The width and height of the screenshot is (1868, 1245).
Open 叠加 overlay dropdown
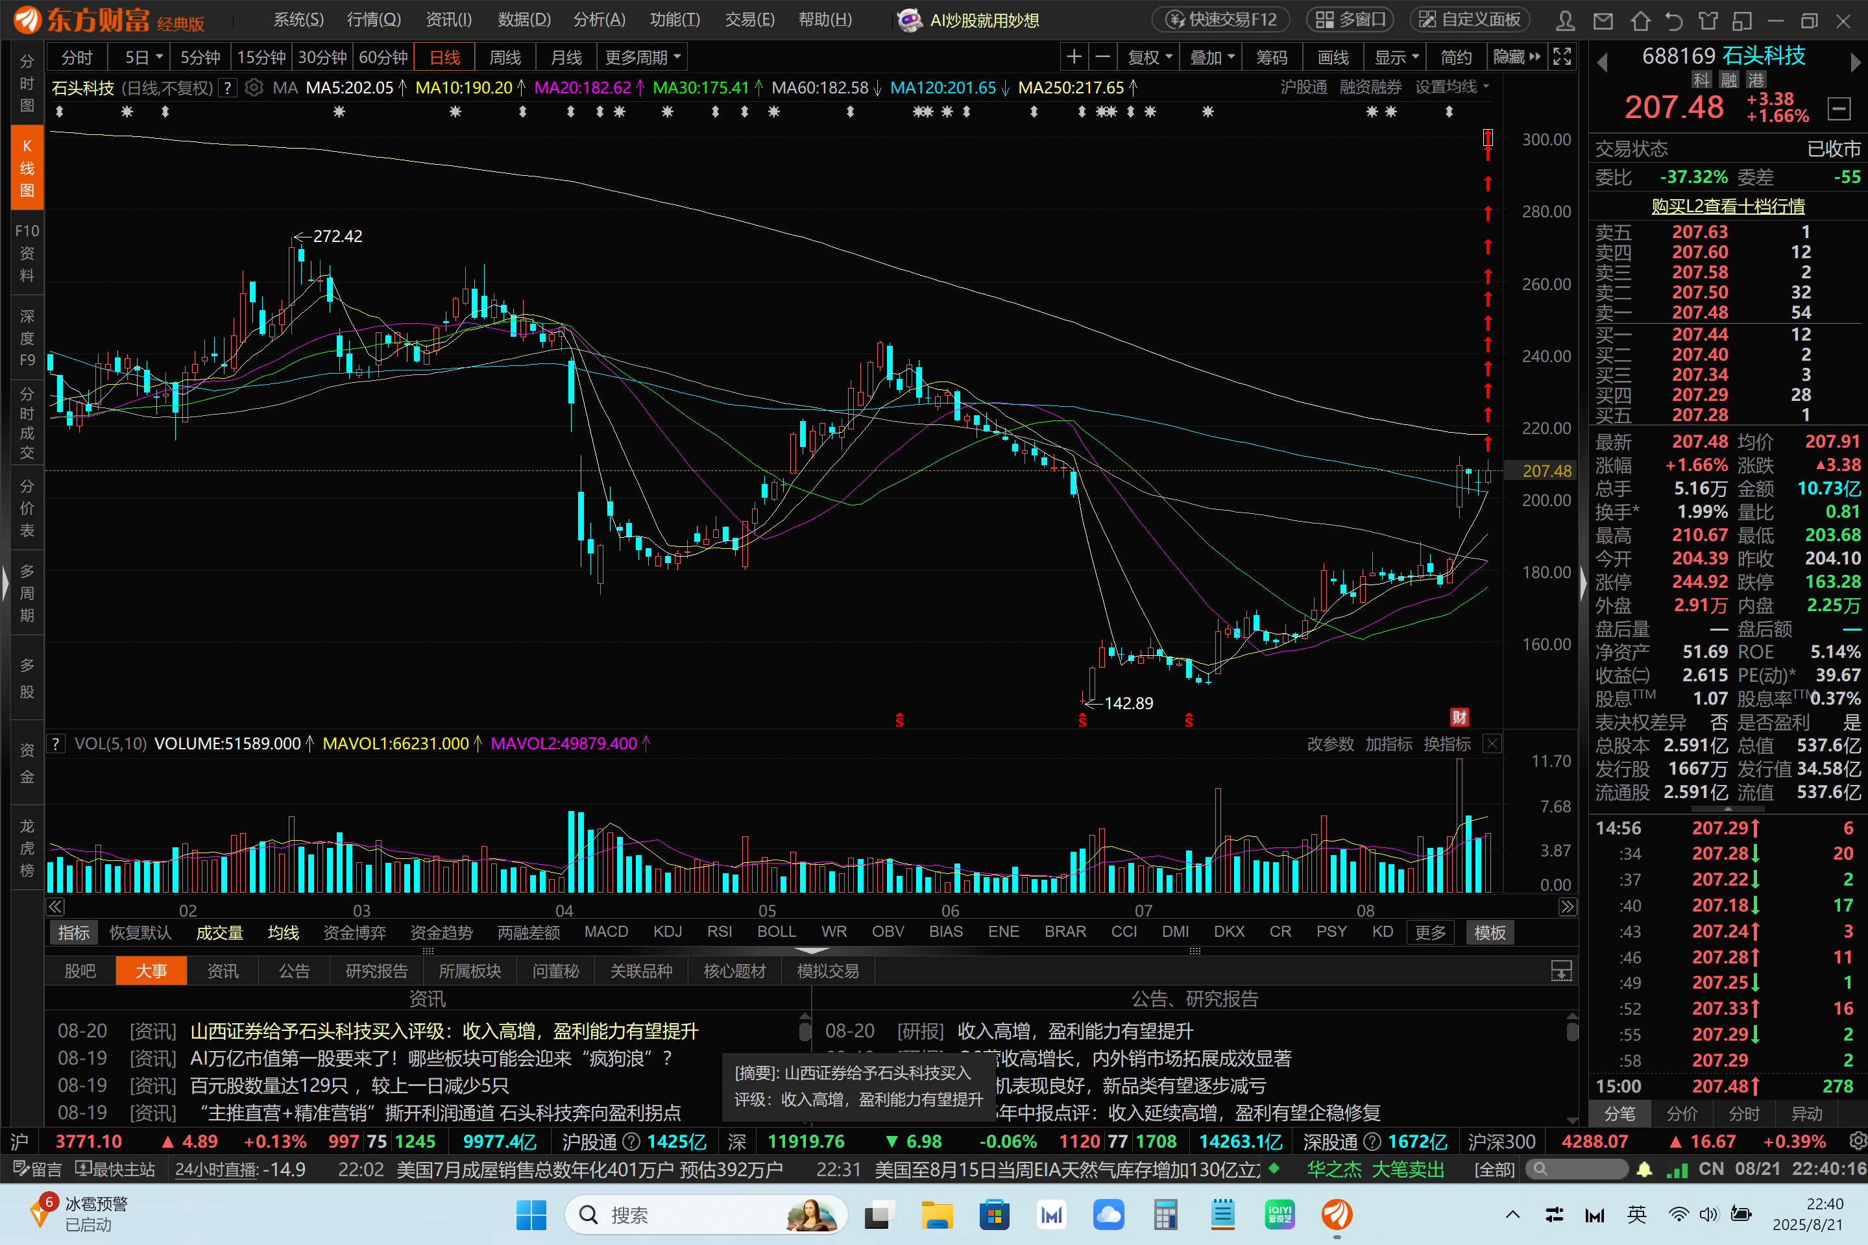point(1211,57)
